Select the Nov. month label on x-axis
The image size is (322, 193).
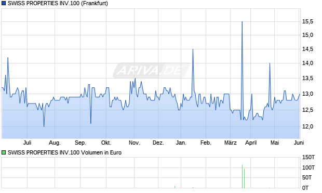135,143
